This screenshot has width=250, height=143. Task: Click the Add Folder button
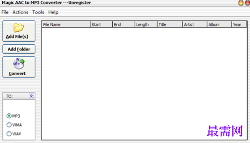(x=19, y=49)
